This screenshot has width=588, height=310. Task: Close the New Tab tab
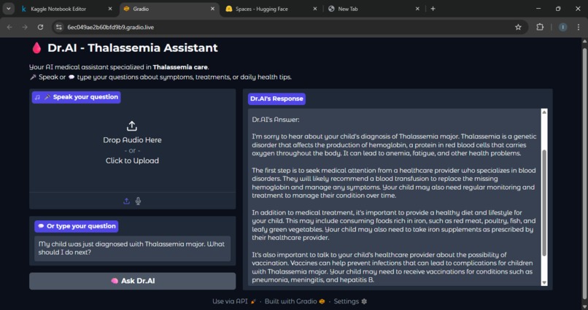[x=417, y=9]
